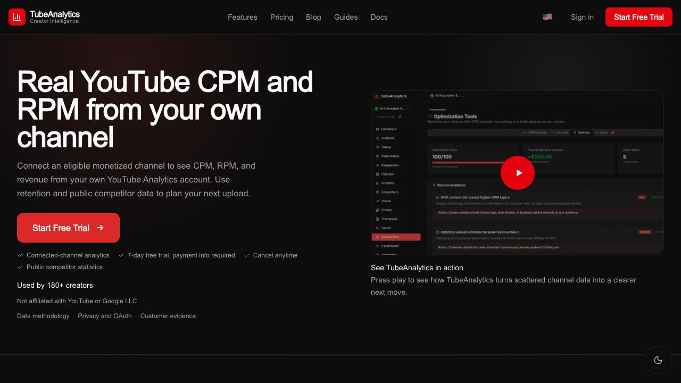Viewport: 681px width, 383px height.
Task: Click the "Real YouTube CPM and RPM" headline
Action: pyautogui.click(x=165, y=110)
